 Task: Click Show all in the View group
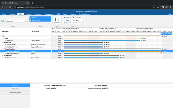(67, 23)
